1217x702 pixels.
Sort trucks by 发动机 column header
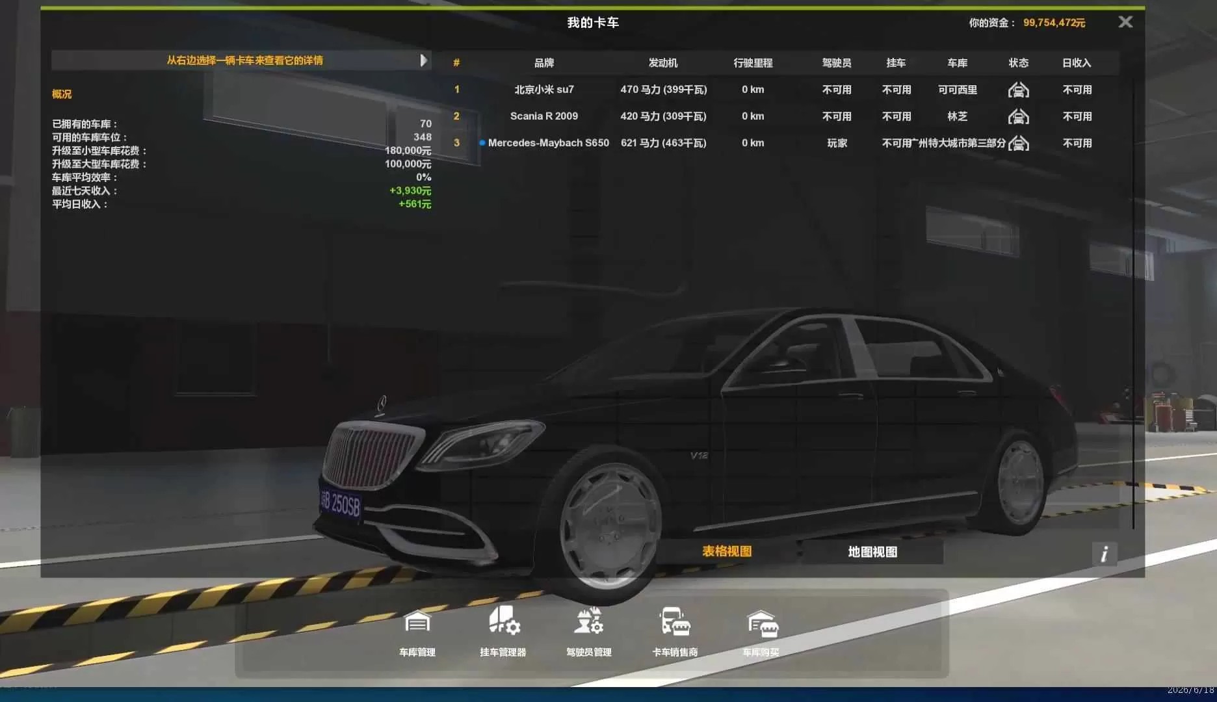tap(663, 63)
